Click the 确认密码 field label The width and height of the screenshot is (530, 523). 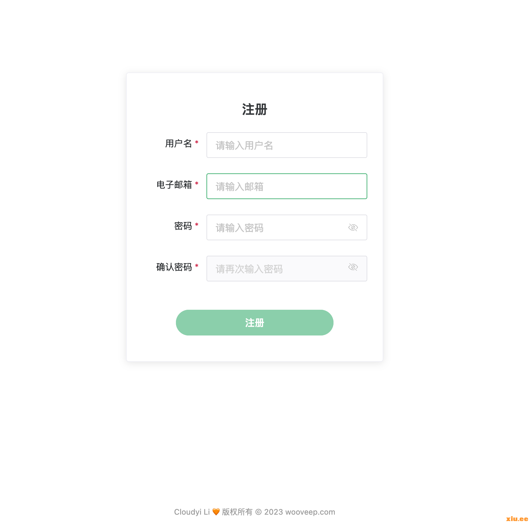(x=174, y=267)
